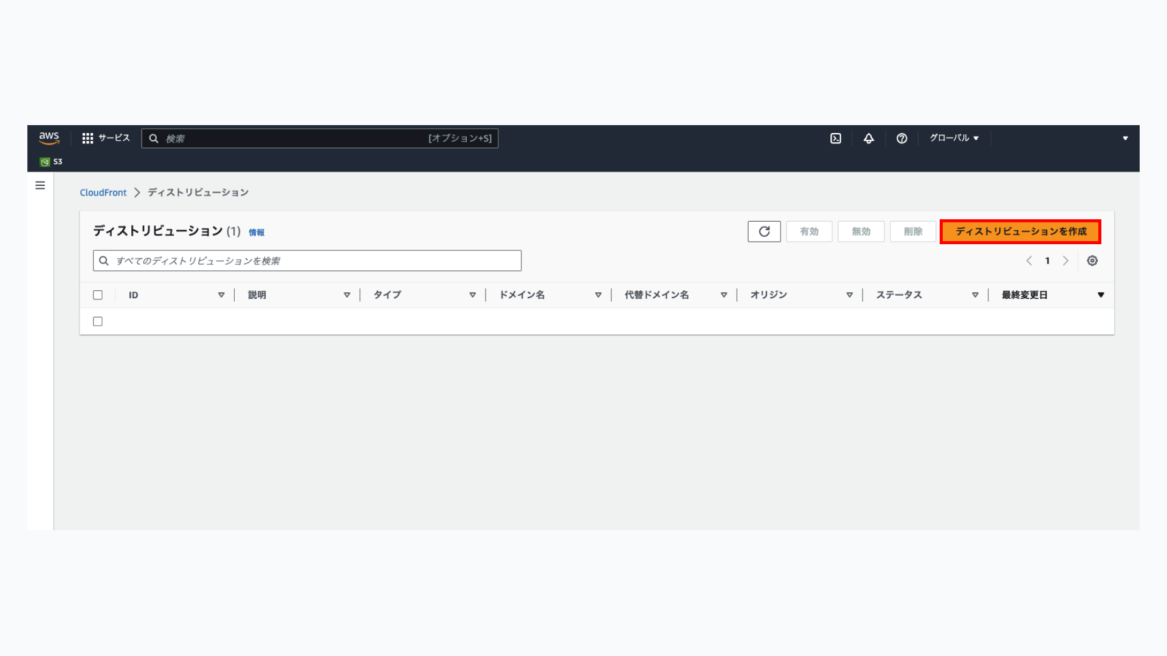The height and width of the screenshot is (656, 1167).
Task: Open the help question mark icon
Action: point(901,138)
